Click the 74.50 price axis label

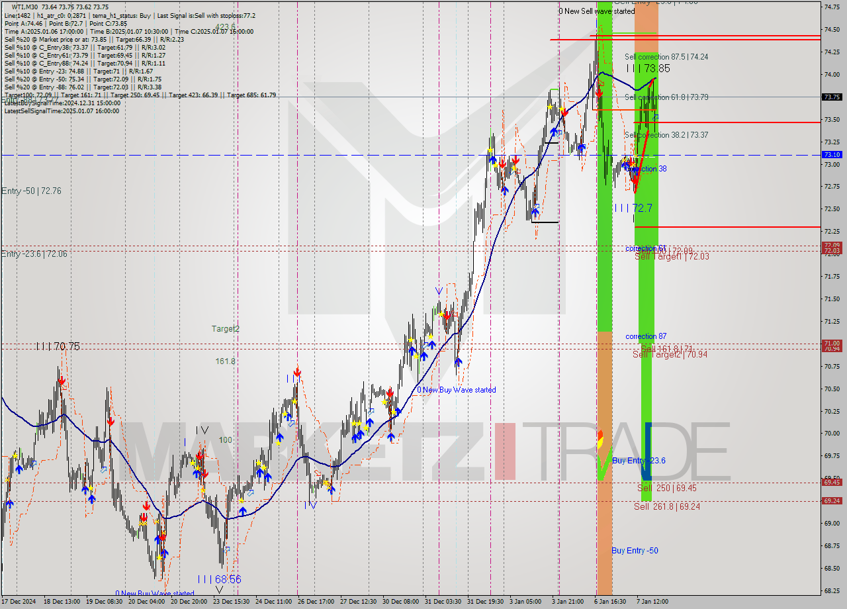click(831, 30)
